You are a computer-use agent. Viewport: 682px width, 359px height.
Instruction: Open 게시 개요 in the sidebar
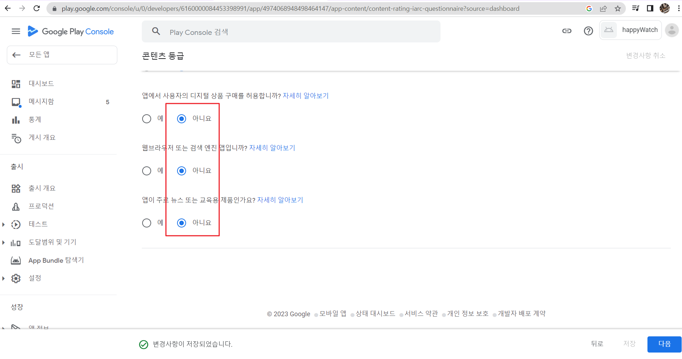pos(42,137)
